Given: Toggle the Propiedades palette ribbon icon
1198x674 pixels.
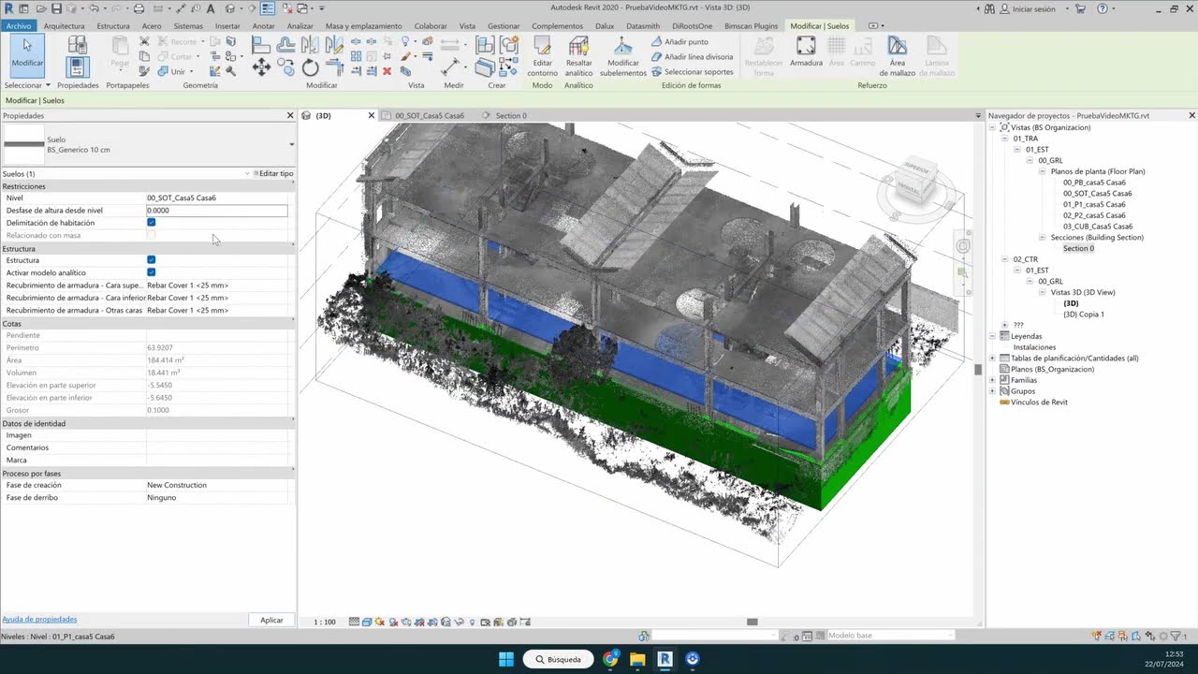Looking at the screenshot, I should tap(78, 66).
